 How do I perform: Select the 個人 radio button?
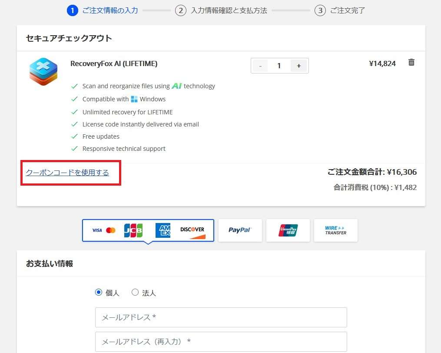pyautogui.click(x=99, y=292)
